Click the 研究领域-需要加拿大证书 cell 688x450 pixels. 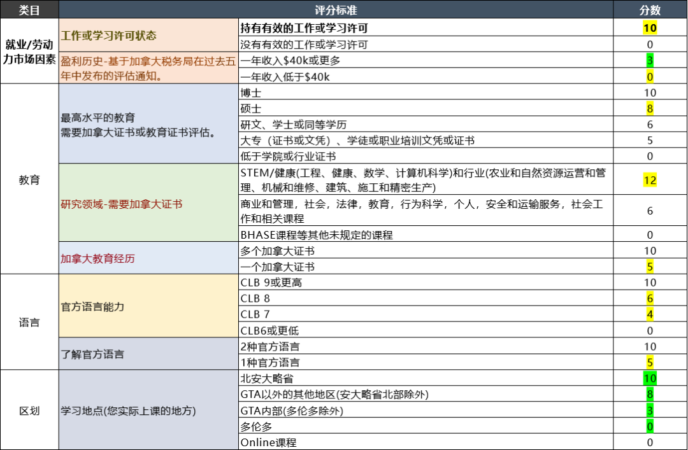tap(148, 202)
